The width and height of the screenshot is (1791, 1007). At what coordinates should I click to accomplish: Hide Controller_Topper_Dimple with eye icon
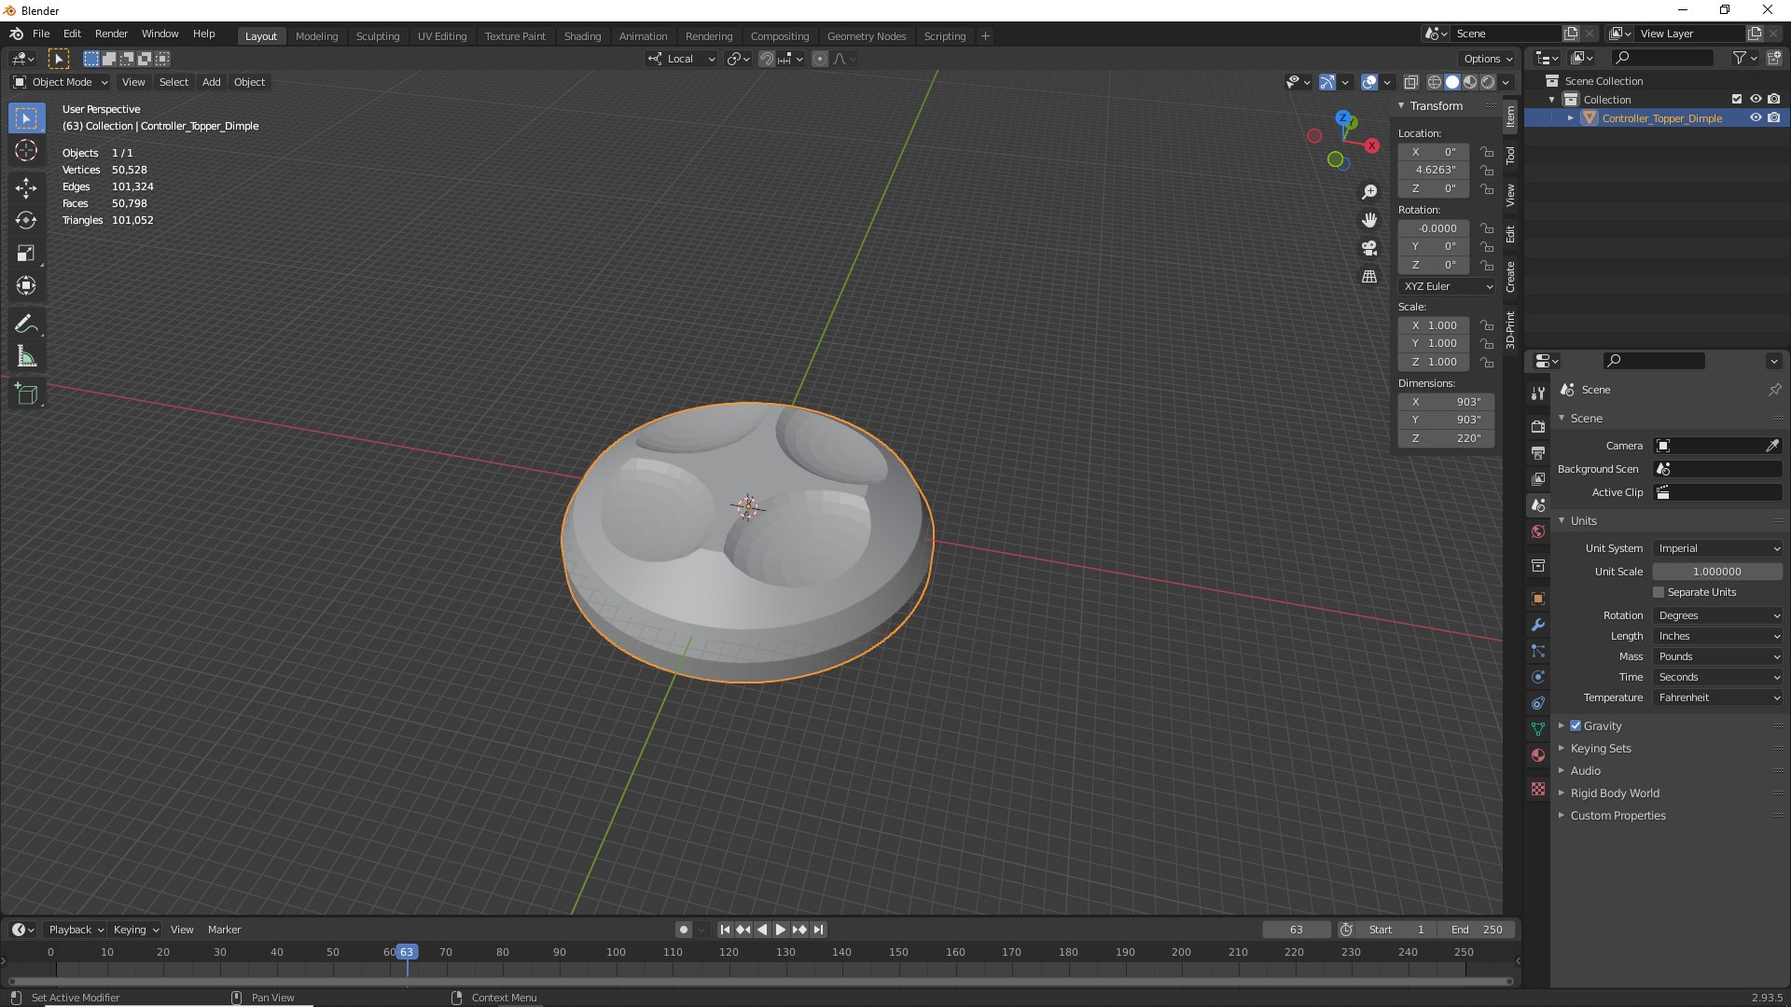pos(1755,118)
